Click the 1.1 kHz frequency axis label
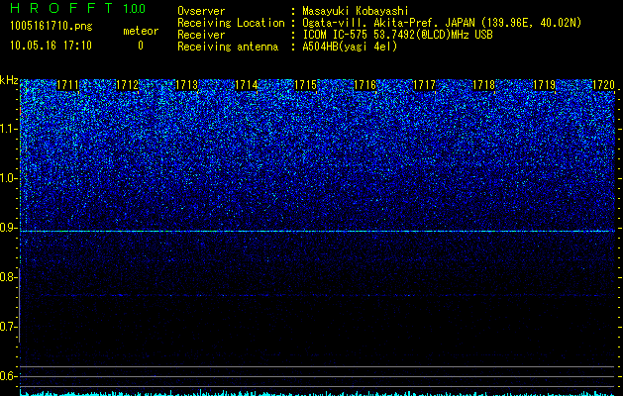Image resolution: width=623 pixels, height=396 pixels. coord(8,129)
